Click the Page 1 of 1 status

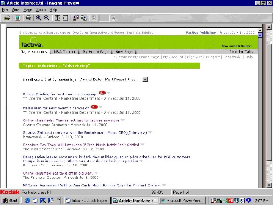coord(182,192)
